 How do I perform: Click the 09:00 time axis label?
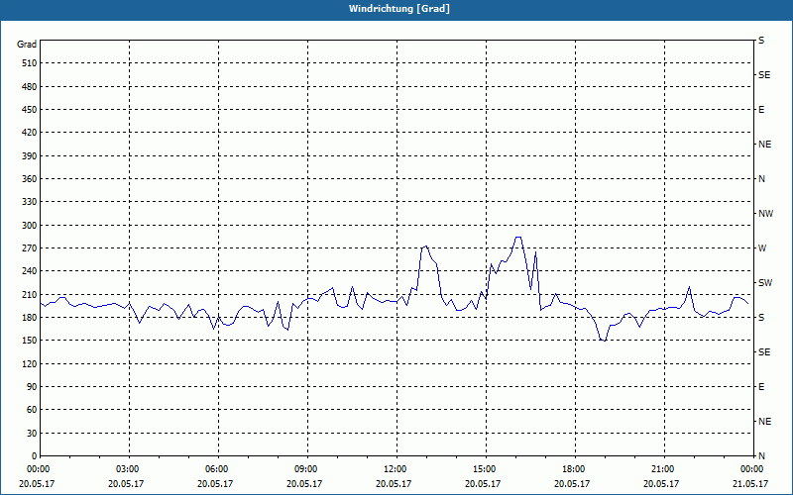pos(307,469)
